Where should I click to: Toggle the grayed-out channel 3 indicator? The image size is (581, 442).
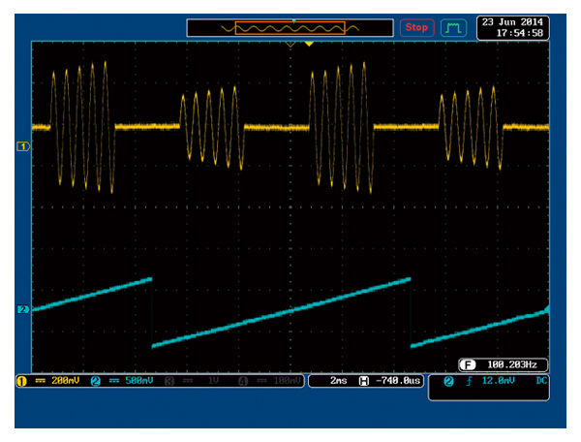[197, 381]
